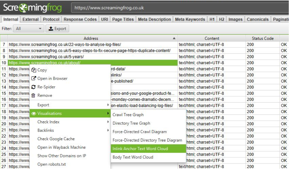Screen dimensions: 289x169
Task: Switch to the Internal tab
Action: pos(11,19)
